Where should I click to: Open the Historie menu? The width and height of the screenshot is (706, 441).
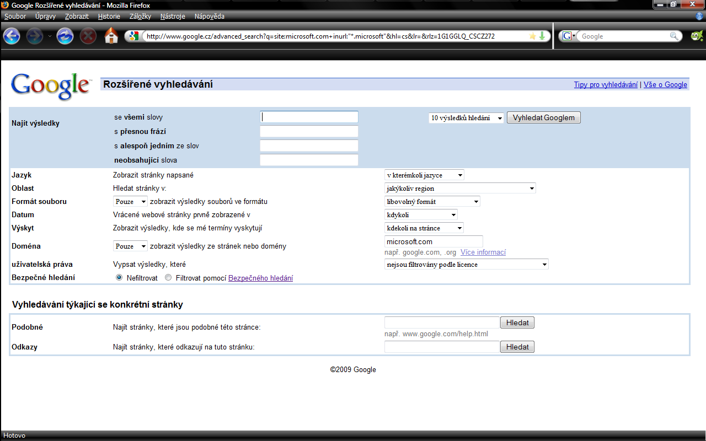click(x=109, y=17)
